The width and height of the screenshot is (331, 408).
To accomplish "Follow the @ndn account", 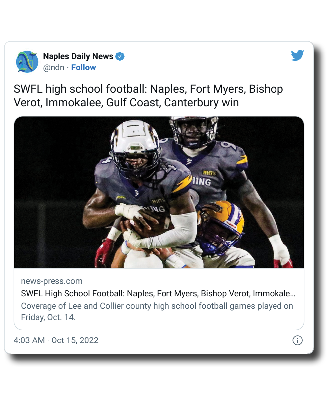I will 83,68.
